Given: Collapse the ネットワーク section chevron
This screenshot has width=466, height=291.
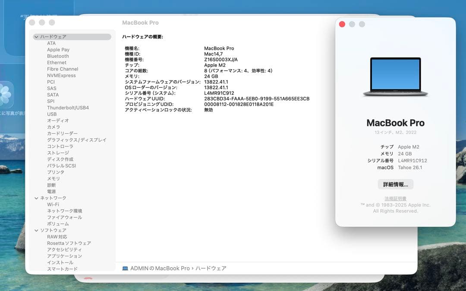Looking at the screenshot, I should click(36, 198).
